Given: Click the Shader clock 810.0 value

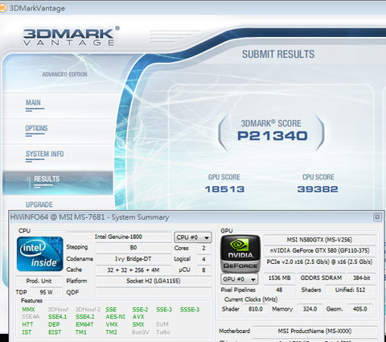Looking at the screenshot, I should 256,309.
